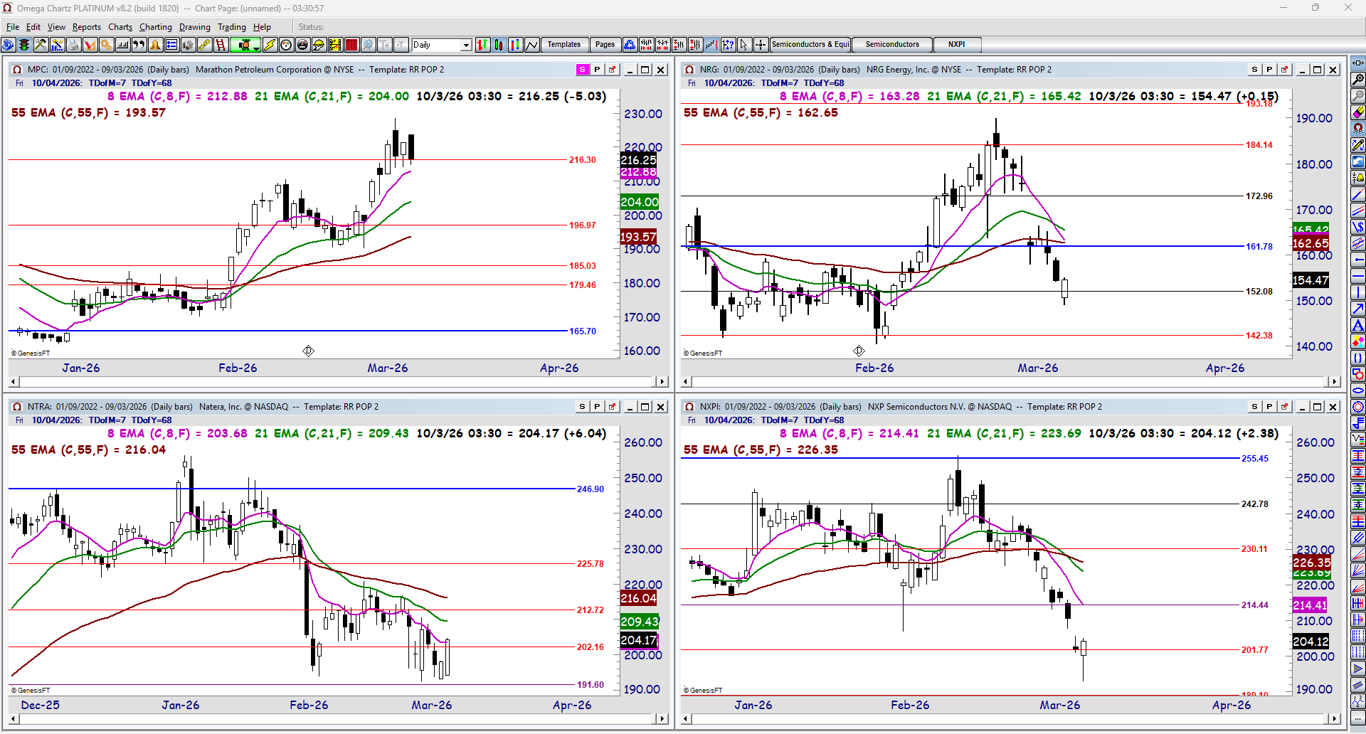
Task: Click the 246.90 price level on NTRA chart
Action: 591,489
